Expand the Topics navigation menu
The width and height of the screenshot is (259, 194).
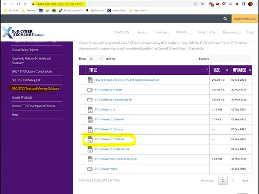[x=143, y=32]
